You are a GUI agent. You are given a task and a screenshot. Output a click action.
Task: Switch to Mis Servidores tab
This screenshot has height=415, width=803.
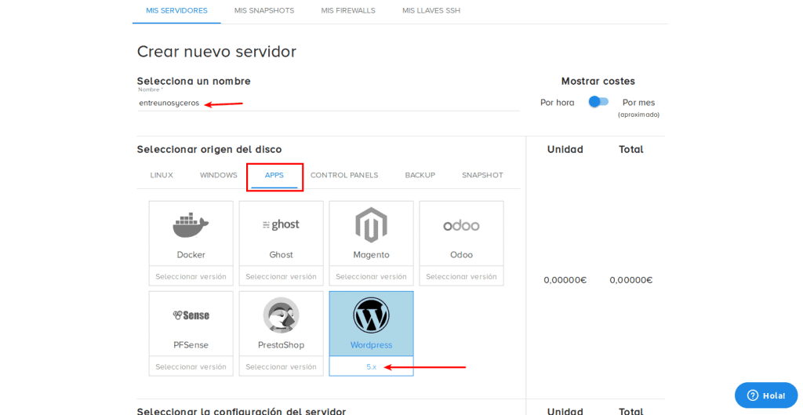pos(176,11)
